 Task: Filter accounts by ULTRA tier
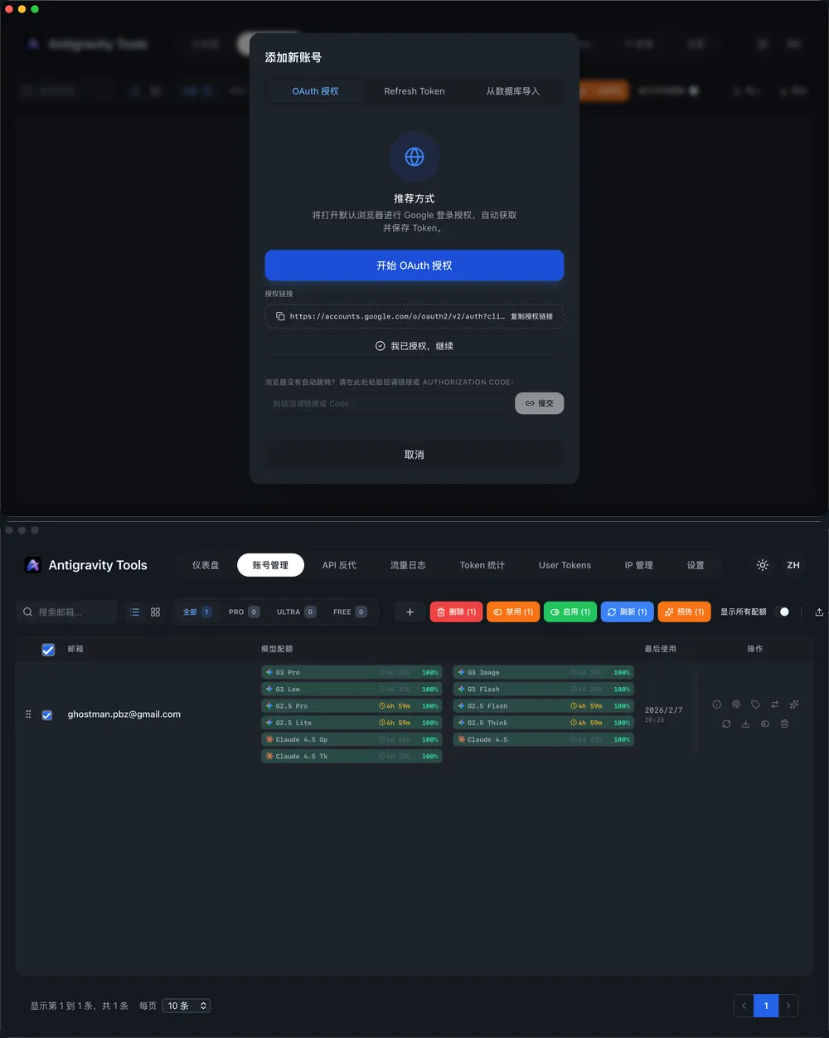(296, 612)
